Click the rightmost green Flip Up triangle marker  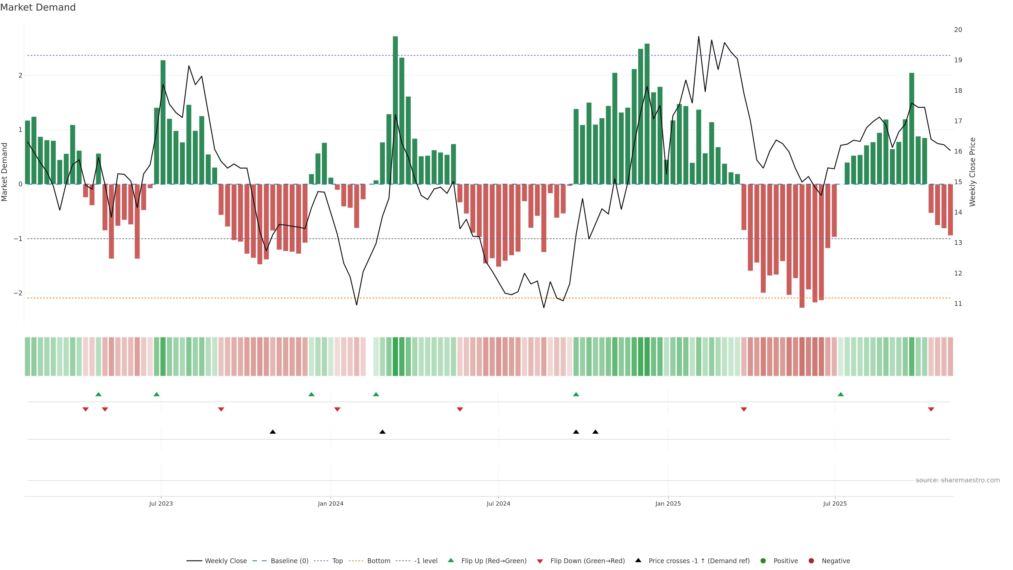coord(840,394)
